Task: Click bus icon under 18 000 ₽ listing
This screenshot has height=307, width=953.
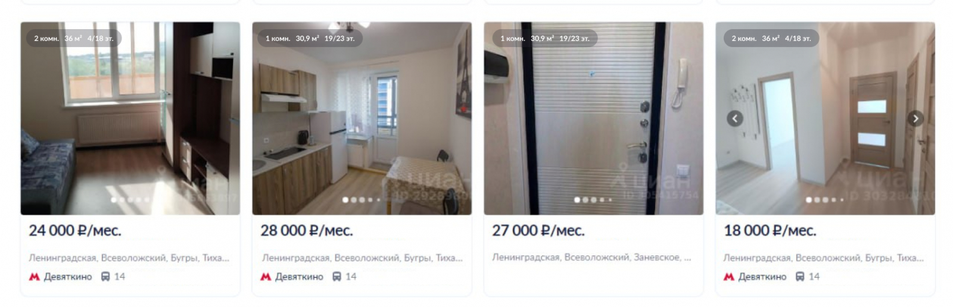Action: tap(800, 277)
